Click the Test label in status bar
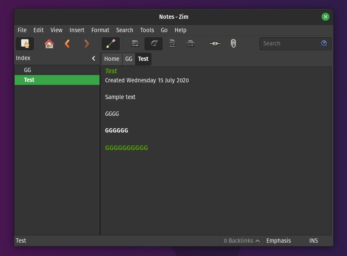The image size is (347, 256). 21,241
